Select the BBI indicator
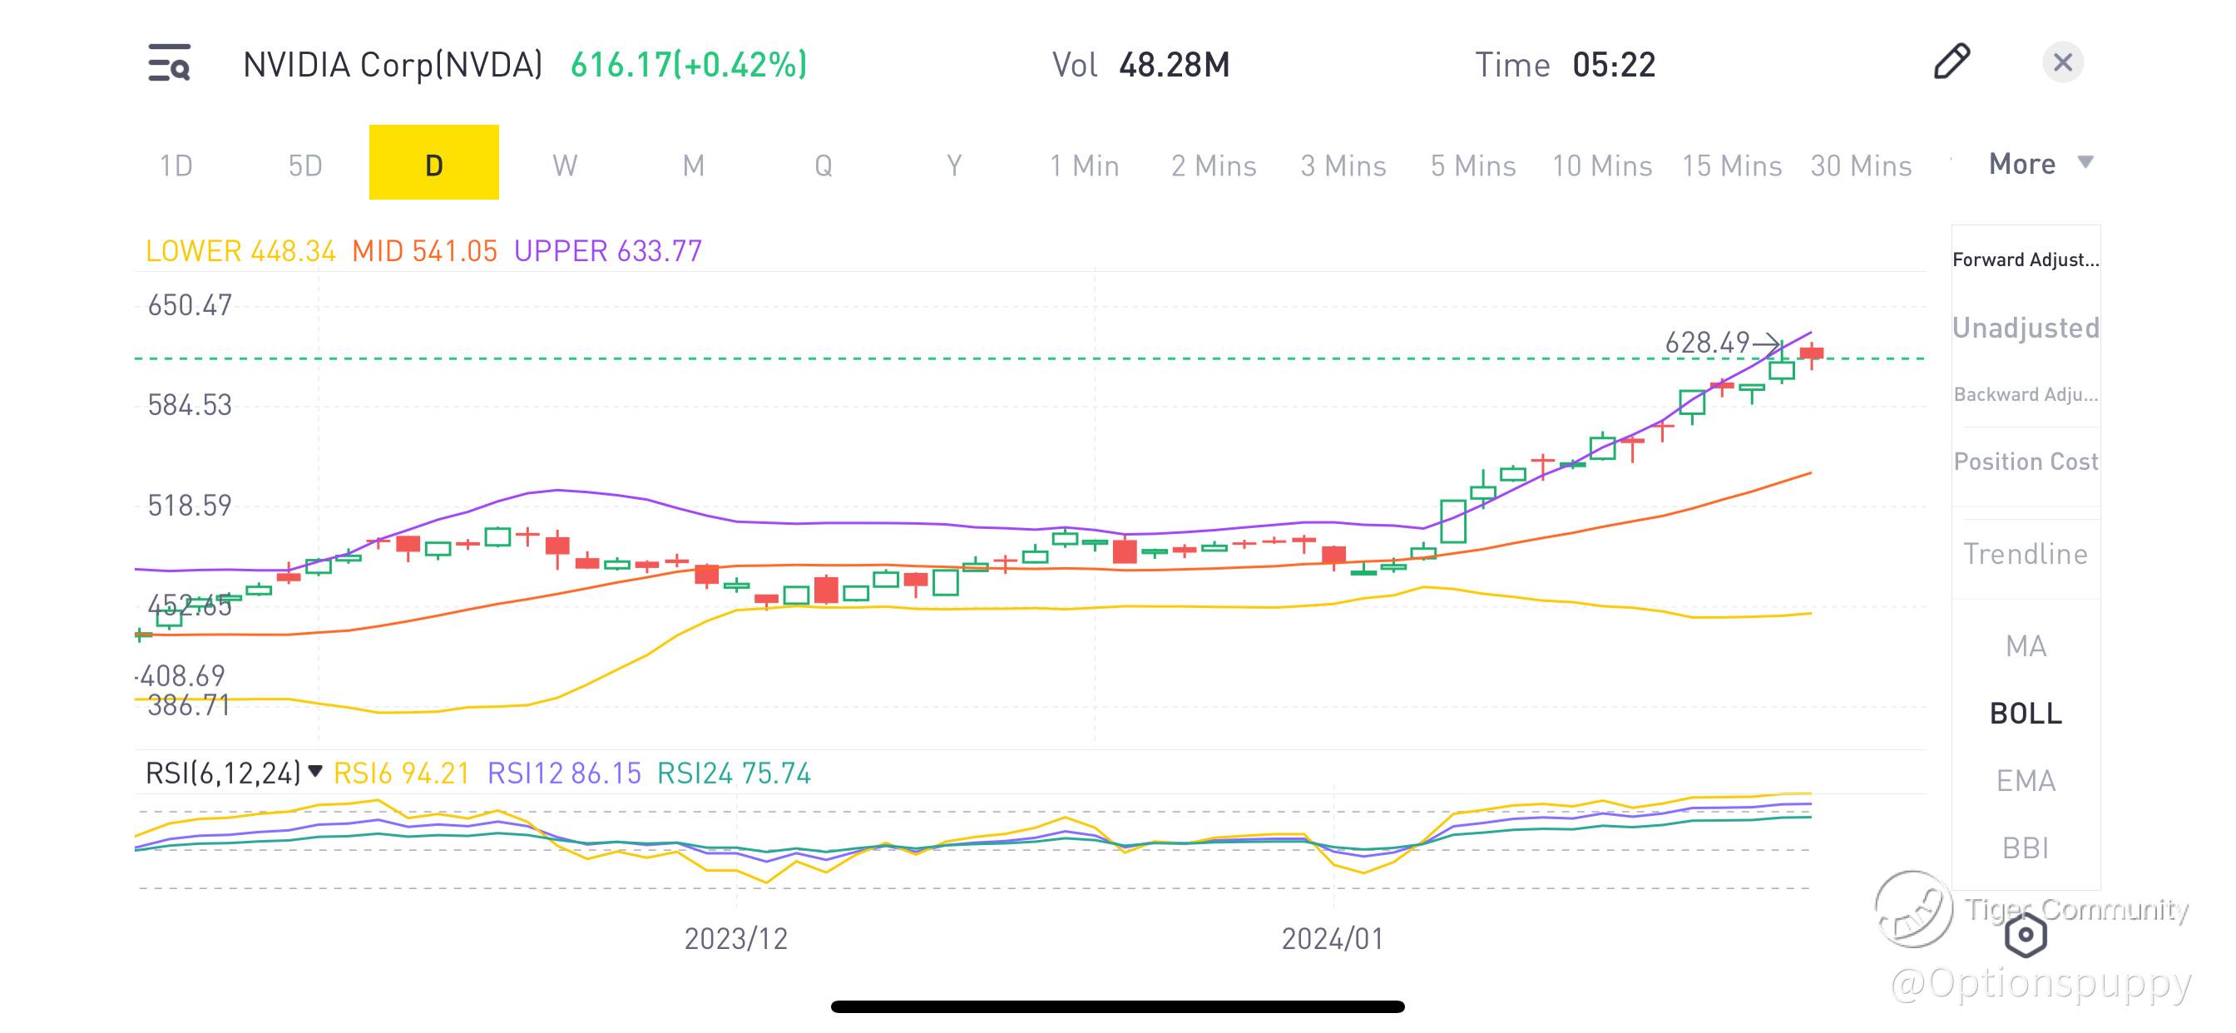 click(x=2025, y=848)
